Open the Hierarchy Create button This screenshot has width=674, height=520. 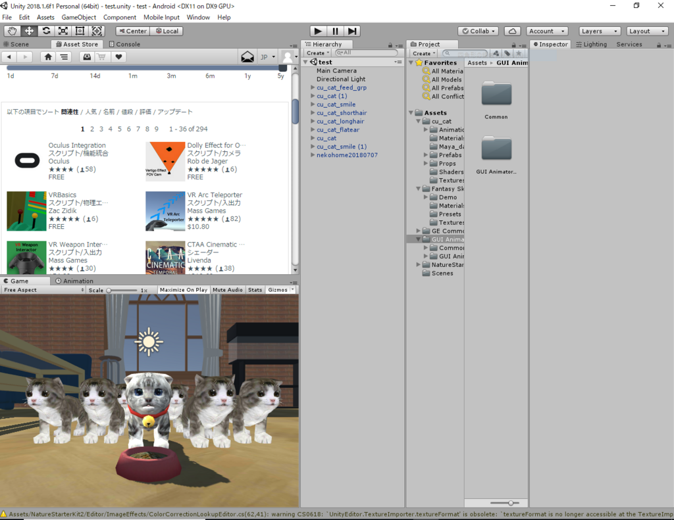[x=317, y=53]
